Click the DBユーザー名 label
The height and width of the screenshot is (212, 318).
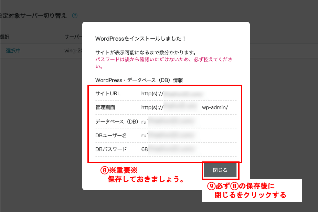[x=111, y=135]
